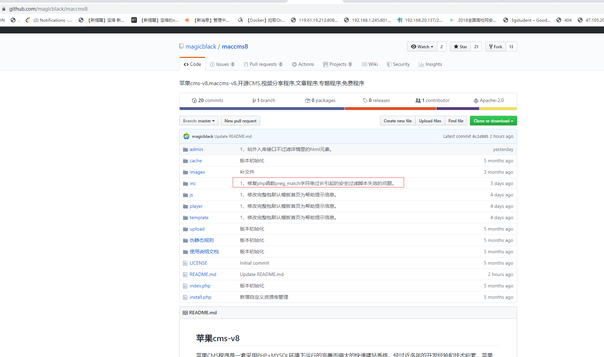
Task: View the watchers count 2
Action: pos(441,47)
